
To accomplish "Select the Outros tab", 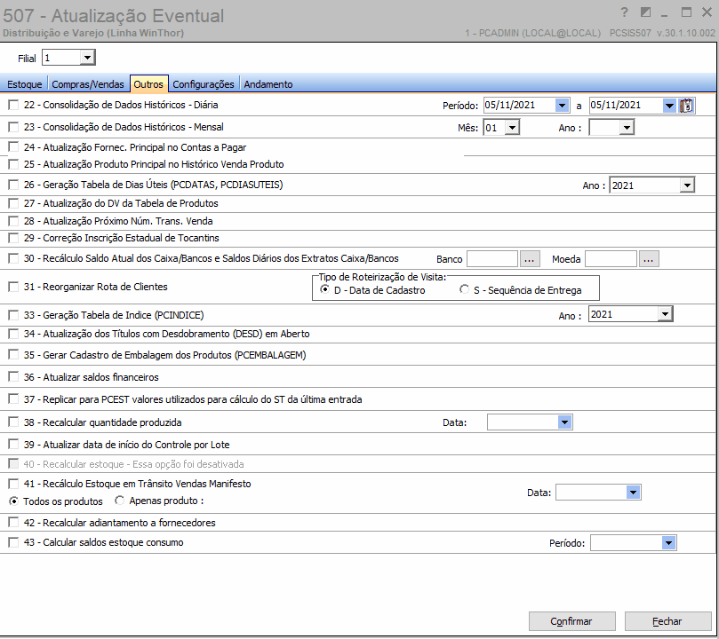I will click(x=148, y=84).
